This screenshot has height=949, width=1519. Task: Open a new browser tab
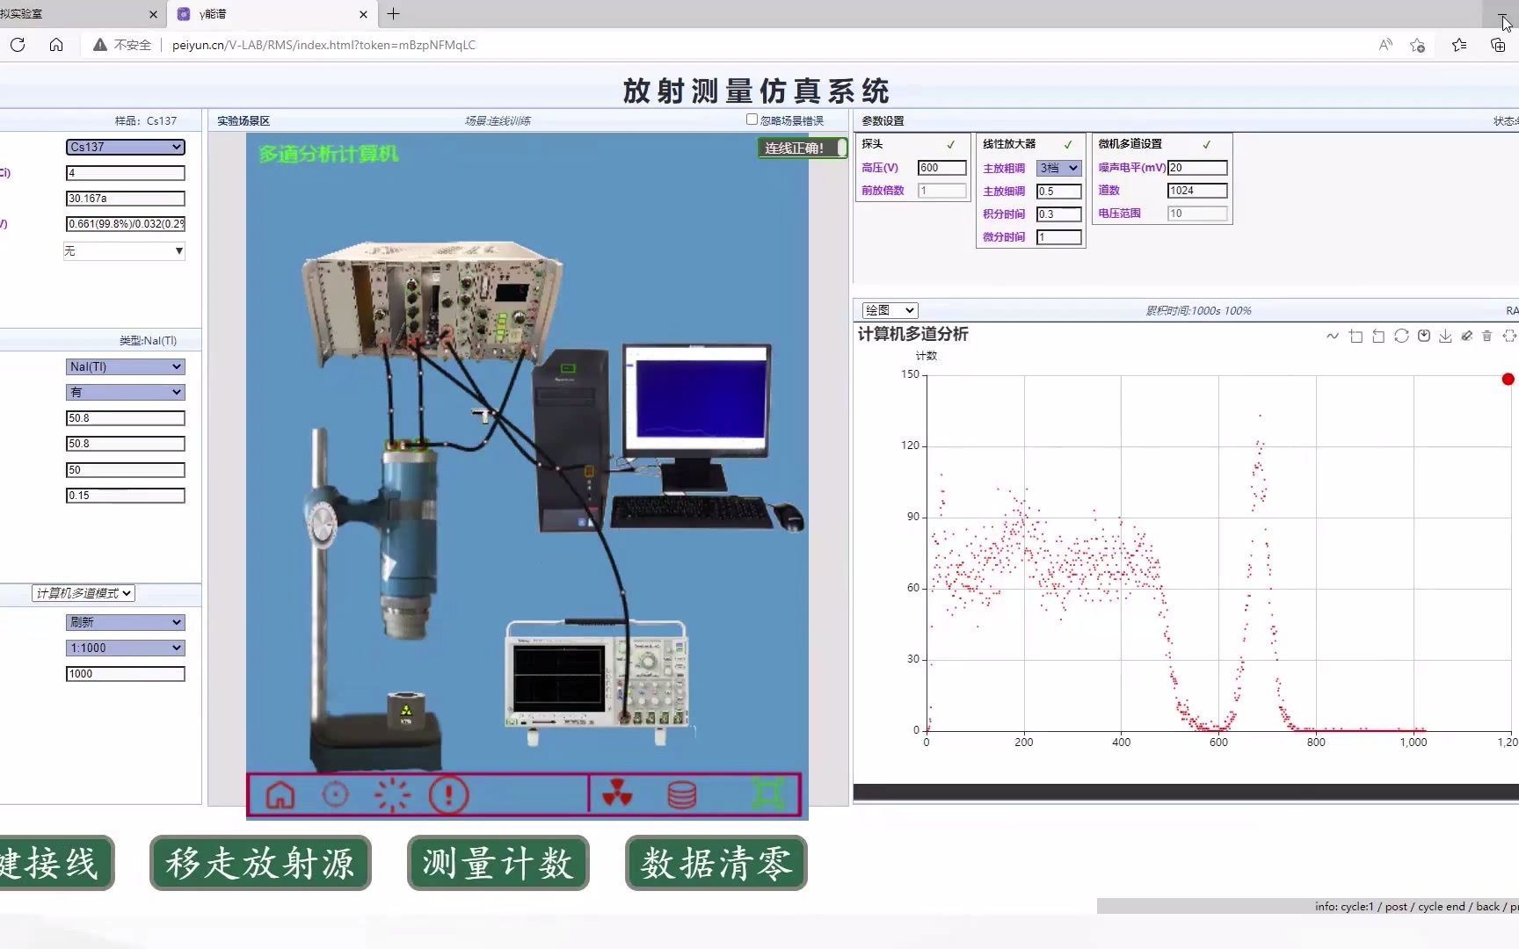pyautogui.click(x=393, y=14)
